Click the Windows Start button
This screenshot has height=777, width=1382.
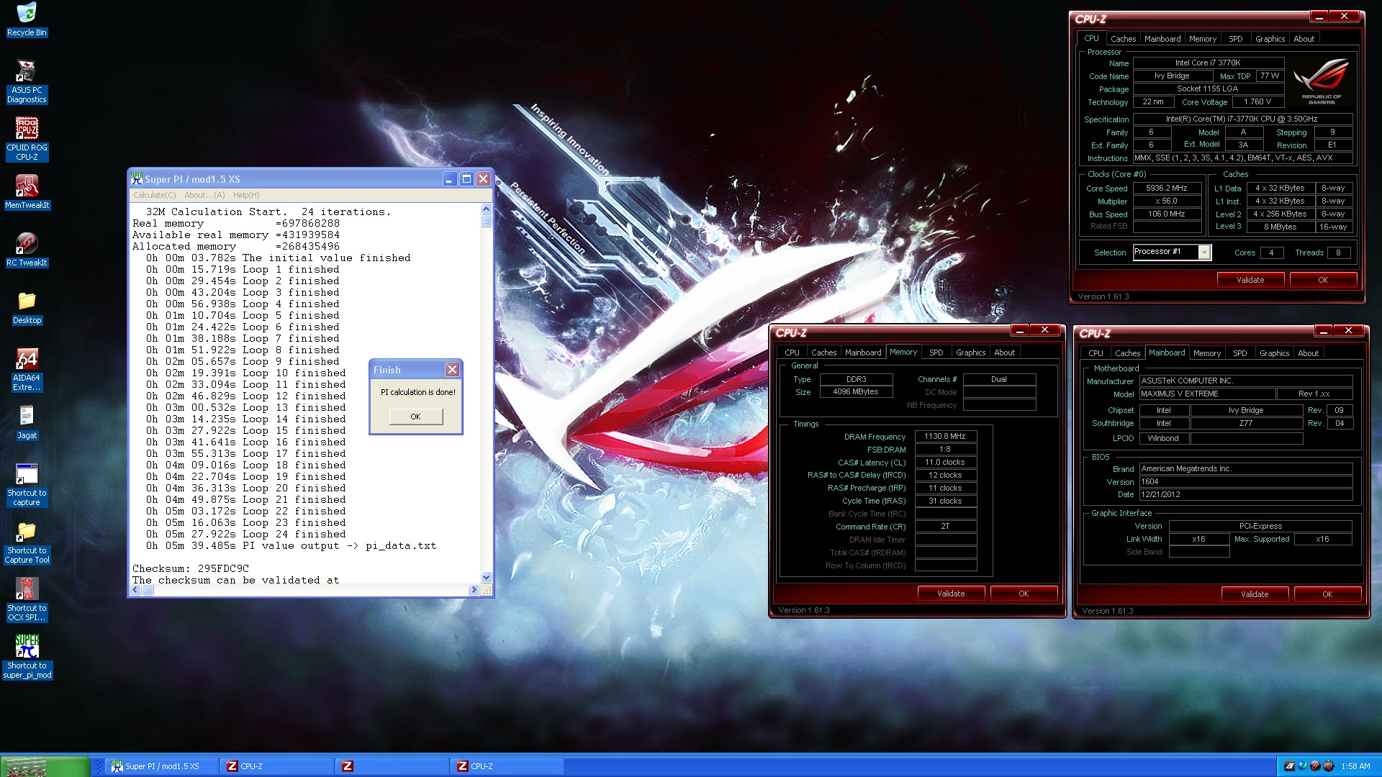point(43,766)
